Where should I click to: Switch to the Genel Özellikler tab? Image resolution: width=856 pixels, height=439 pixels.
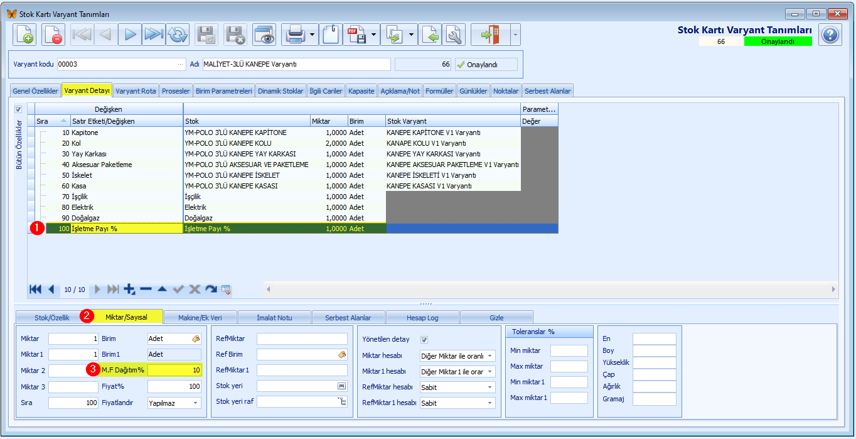coord(36,91)
